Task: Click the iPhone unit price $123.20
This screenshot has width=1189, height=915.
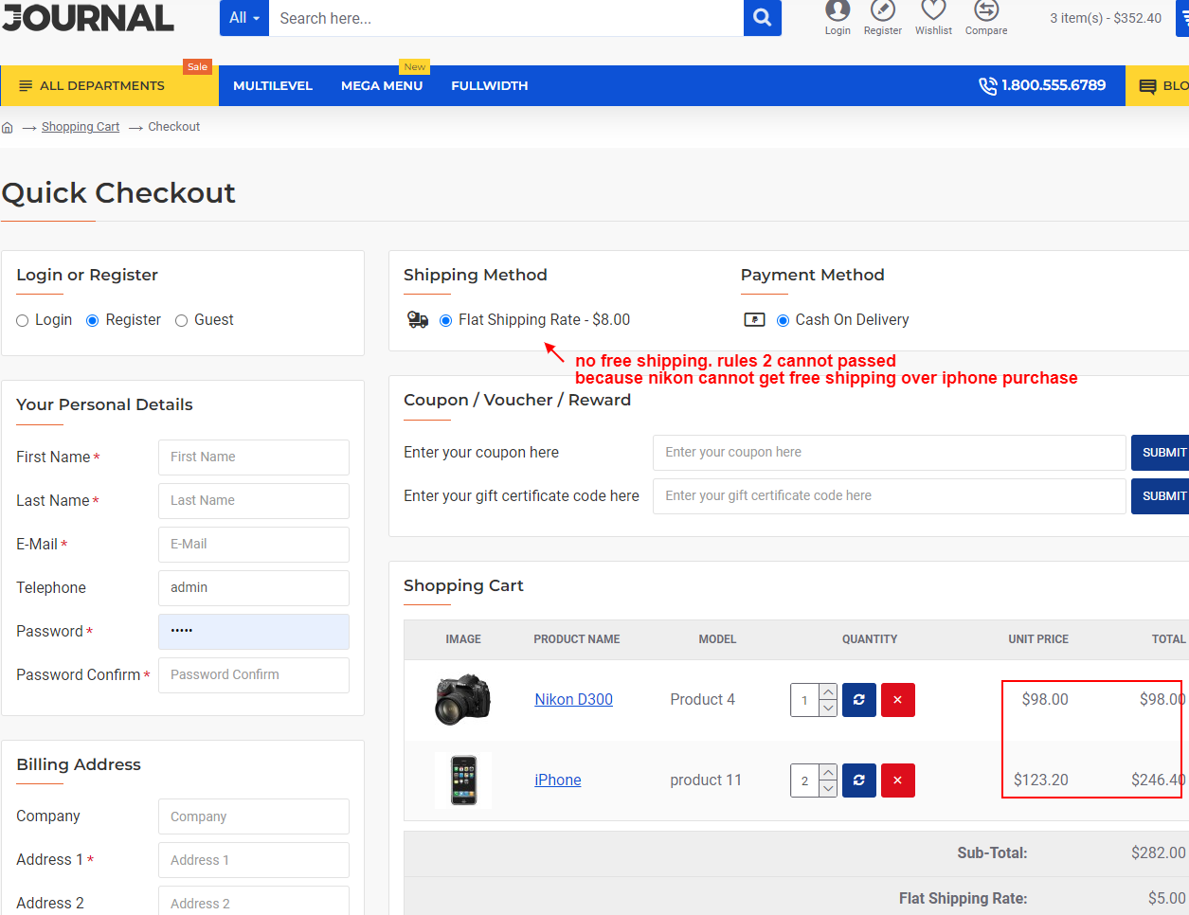Action: click(x=1041, y=780)
